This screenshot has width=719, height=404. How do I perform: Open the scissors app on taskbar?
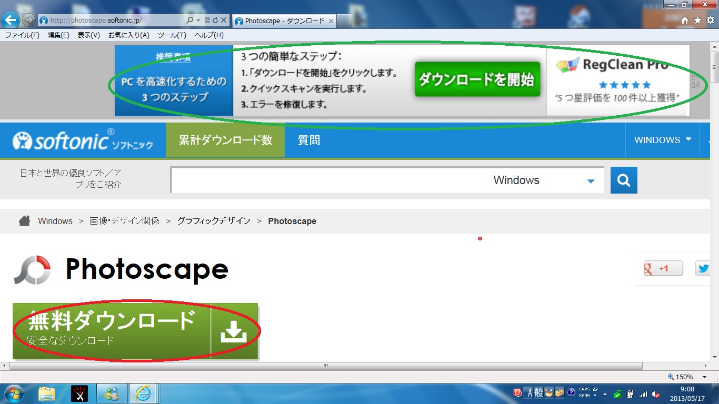[x=79, y=393]
